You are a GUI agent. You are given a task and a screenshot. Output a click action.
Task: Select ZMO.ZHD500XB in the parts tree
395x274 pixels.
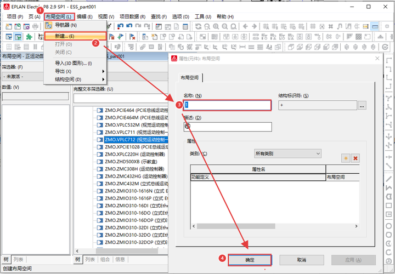click(131, 162)
